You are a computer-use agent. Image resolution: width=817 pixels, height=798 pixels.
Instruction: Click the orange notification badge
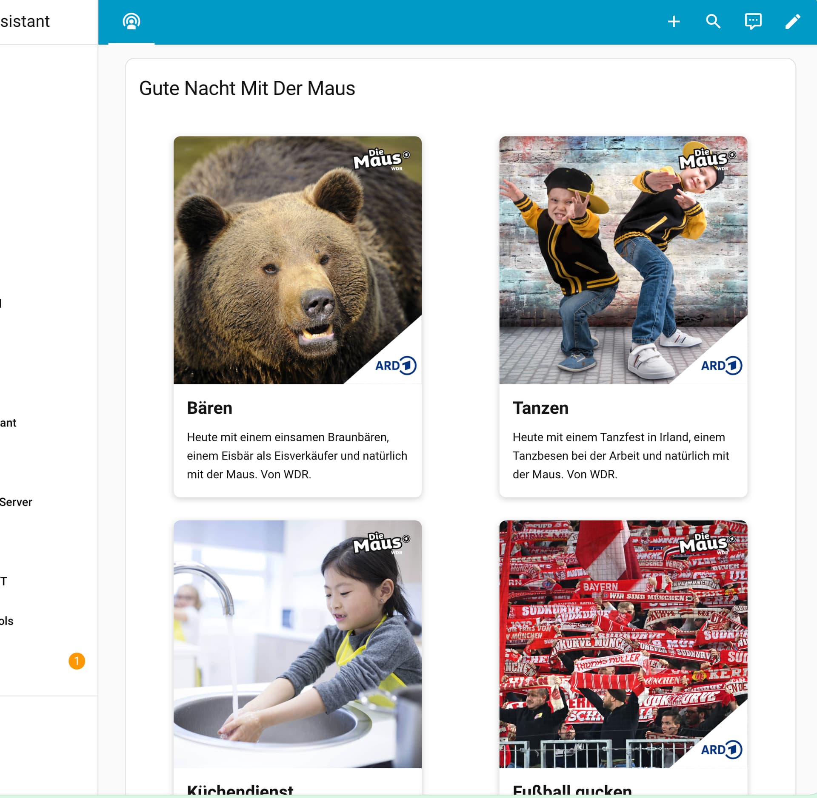click(x=77, y=661)
